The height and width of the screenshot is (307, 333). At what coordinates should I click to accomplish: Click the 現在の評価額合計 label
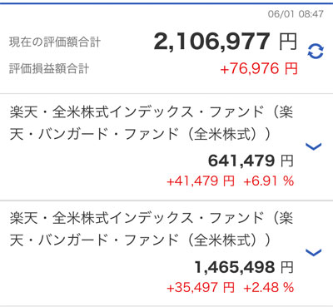(55, 42)
